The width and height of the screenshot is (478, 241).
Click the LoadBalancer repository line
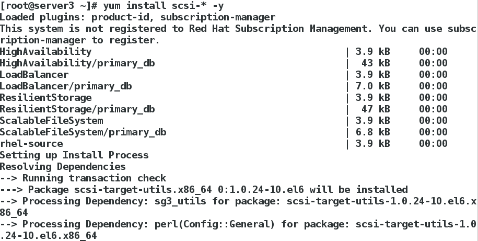pyautogui.click(x=224, y=75)
